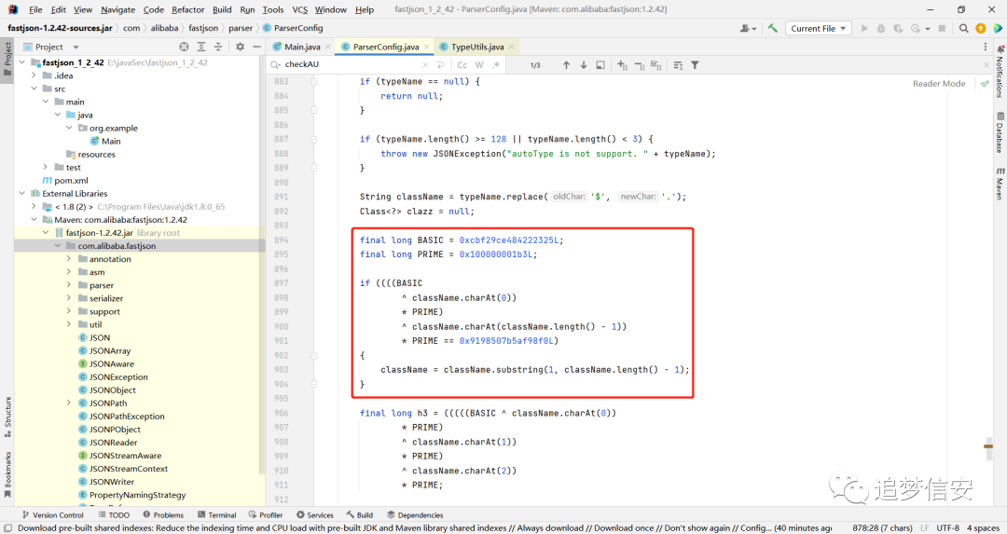
Task: Click the Build project hammer icon
Action: [773, 28]
